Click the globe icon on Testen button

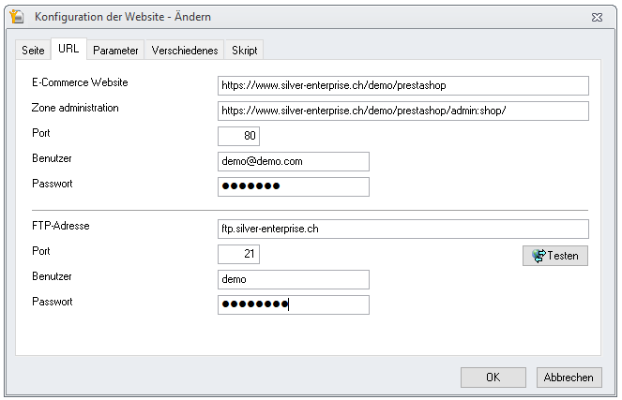tap(539, 256)
